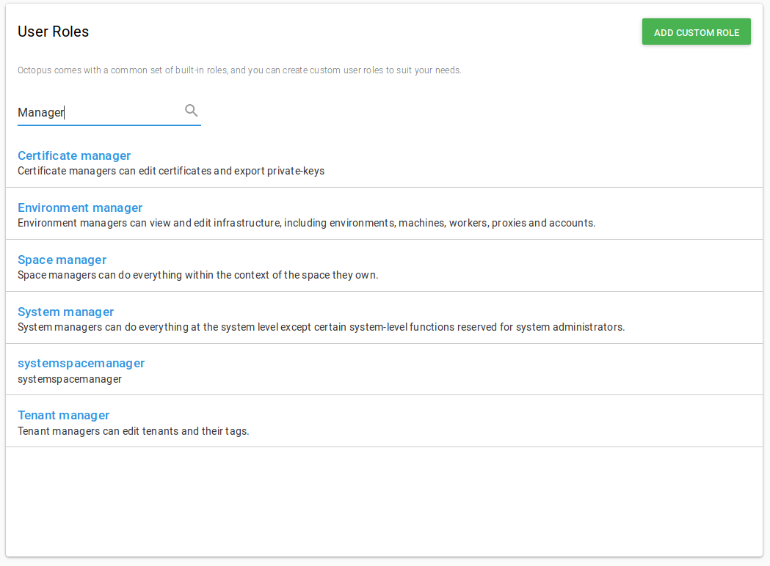
Task: Click description starting 'Environment managers can view and edit'
Action: (306, 223)
